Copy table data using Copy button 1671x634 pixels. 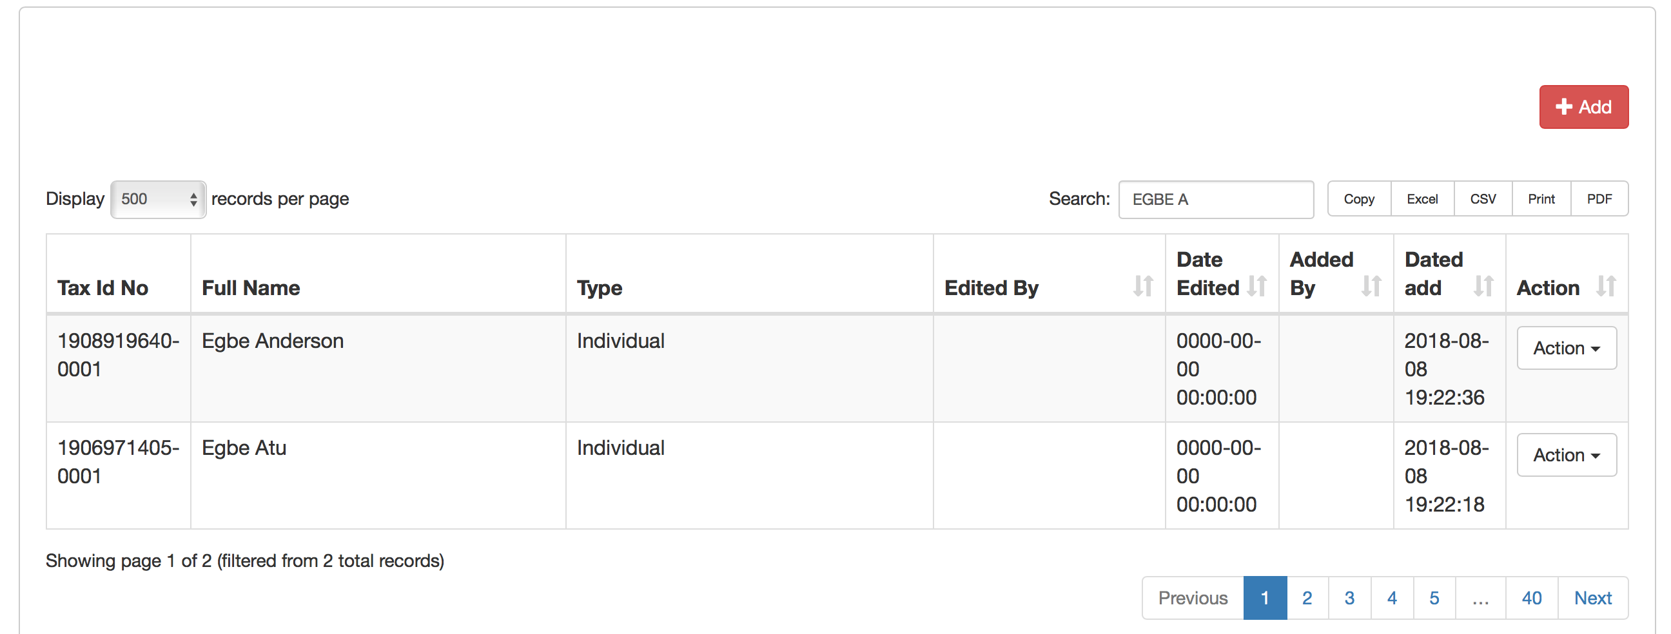click(1358, 199)
